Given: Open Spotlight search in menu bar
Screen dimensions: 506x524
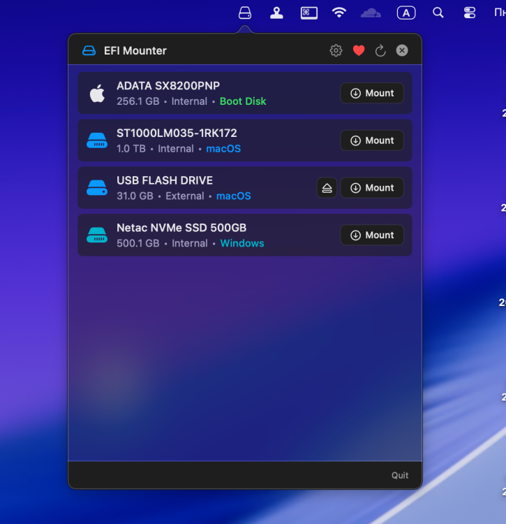Looking at the screenshot, I should click(438, 13).
